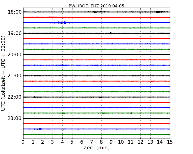Click the x-axis tick label 6
Viewport: 193px width, 154px height.
pos(82,142)
